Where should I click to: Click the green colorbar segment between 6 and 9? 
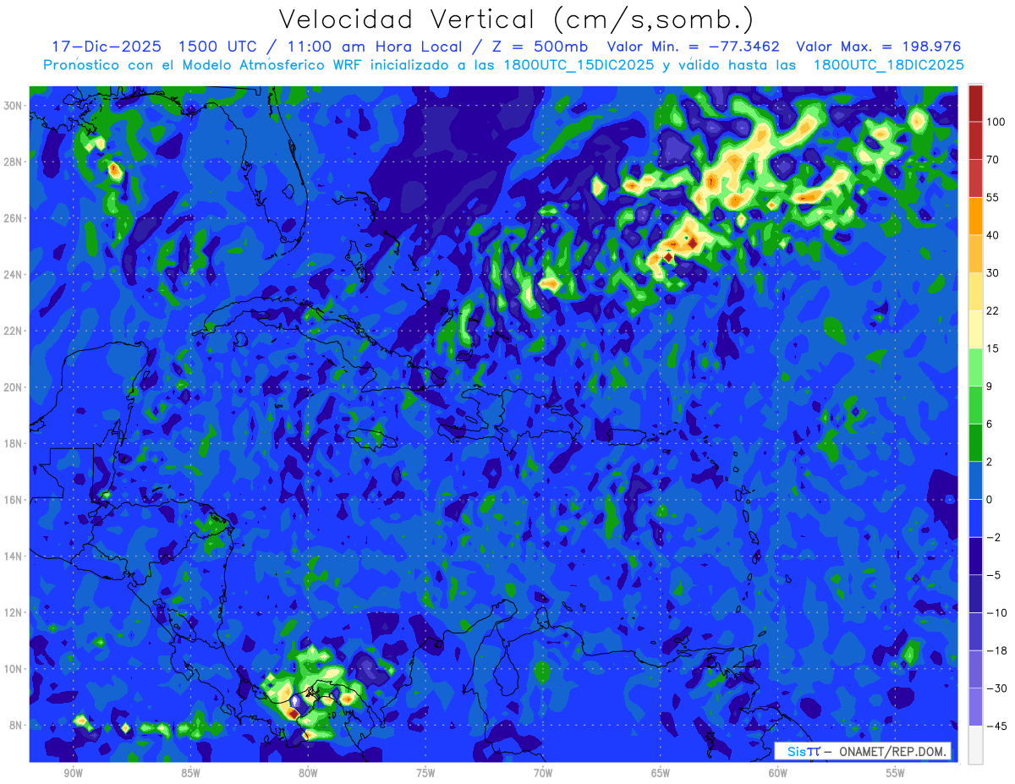coord(975,404)
